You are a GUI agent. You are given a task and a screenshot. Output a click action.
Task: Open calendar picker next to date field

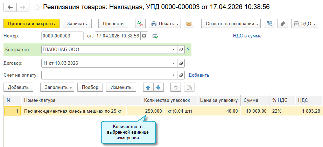point(144,36)
